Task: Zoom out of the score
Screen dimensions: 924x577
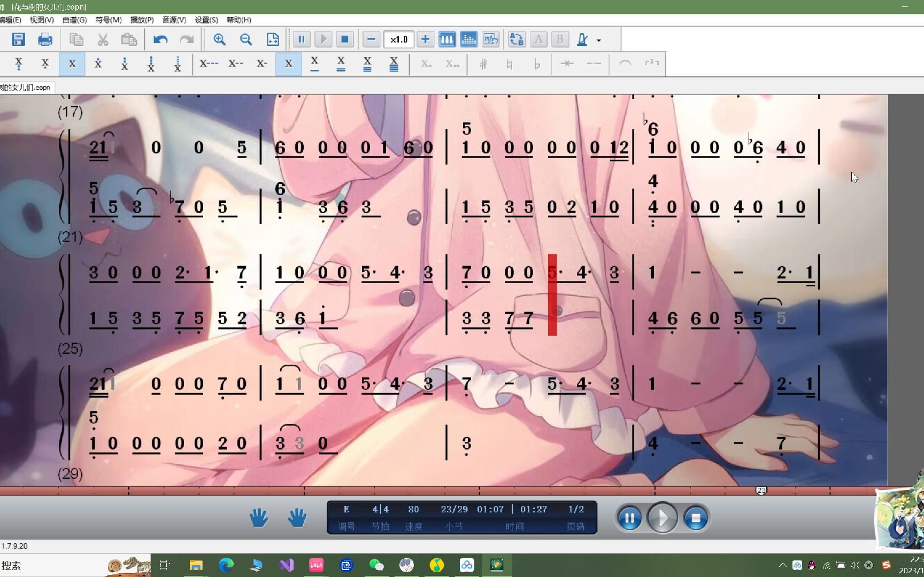Action: 246,40
